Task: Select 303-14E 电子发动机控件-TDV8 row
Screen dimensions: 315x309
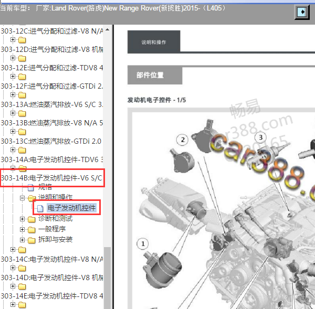Action: point(52,296)
